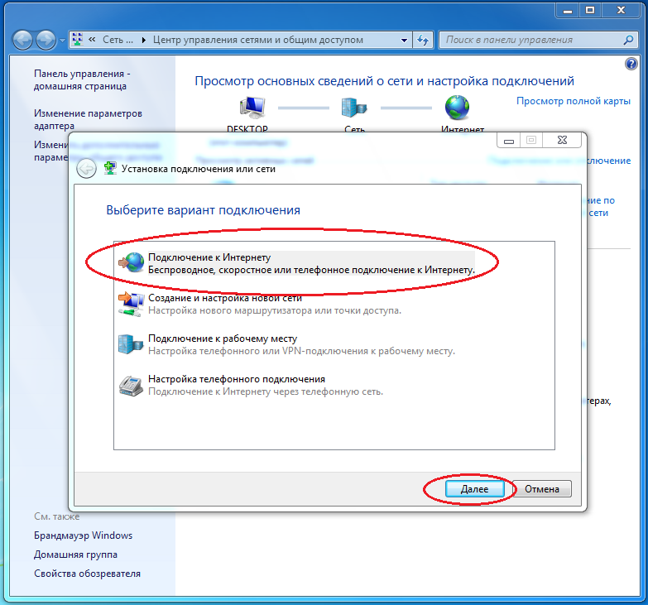The width and height of the screenshot is (648, 605).
Task: Click the workplace building icon
Action: point(131,344)
